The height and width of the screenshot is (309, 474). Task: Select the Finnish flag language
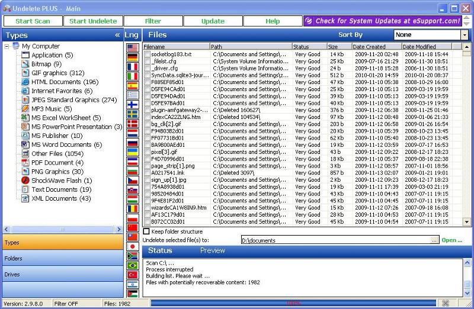132,105
